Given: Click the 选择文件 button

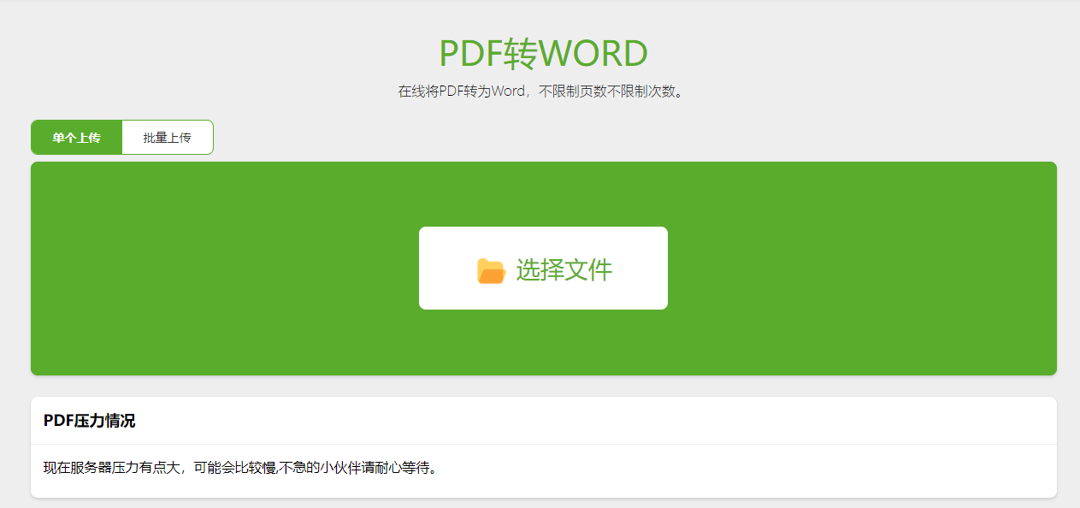Looking at the screenshot, I should 543,269.
